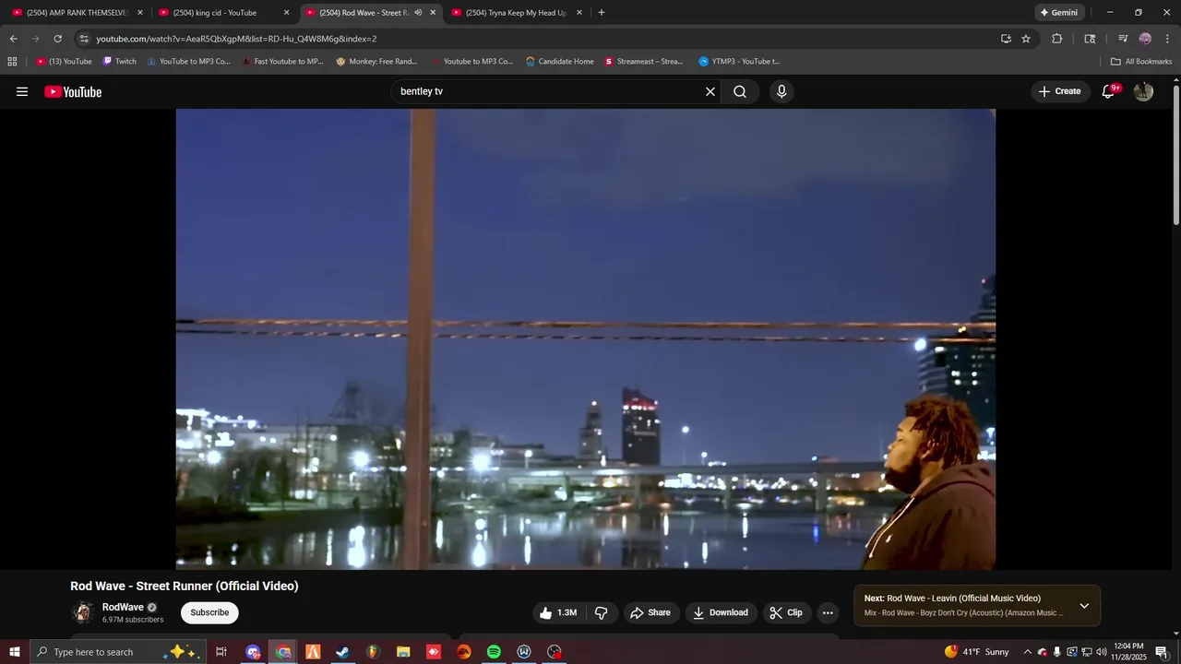Mute the Rod Wave tab audio
The width and height of the screenshot is (1181, 664).
[x=418, y=13]
